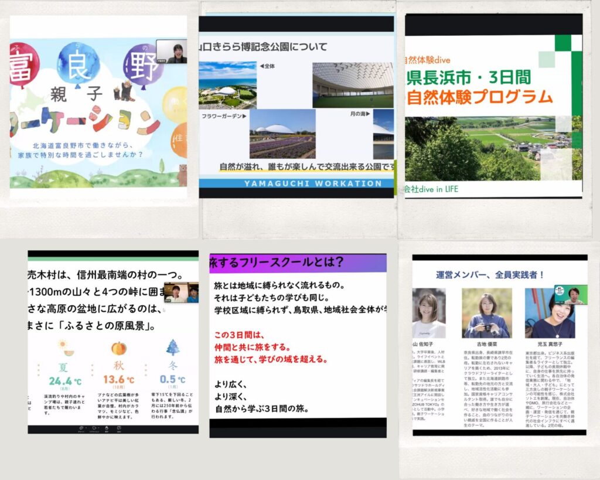Click the photo of 古地 優菜
Image resolution: width=600 pixels, height=480 pixels.
coord(486,313)
